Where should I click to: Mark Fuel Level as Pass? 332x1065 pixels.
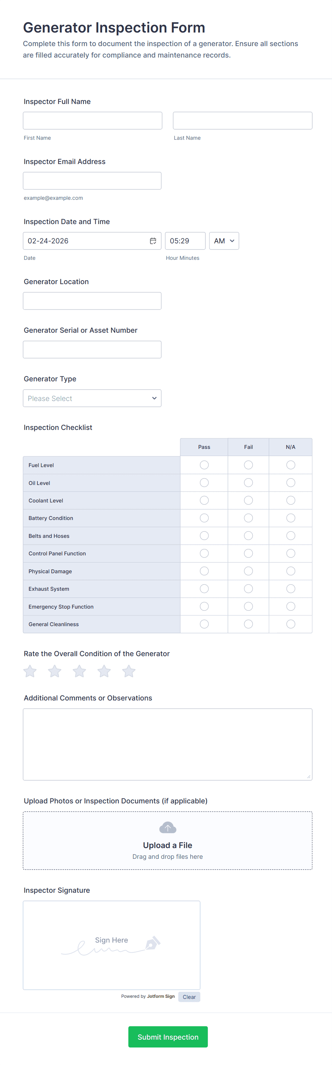point(204,465)
